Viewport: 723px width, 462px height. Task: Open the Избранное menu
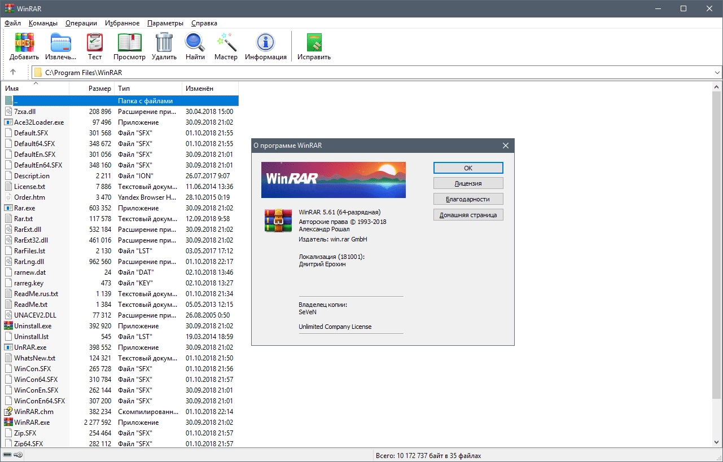122,23
